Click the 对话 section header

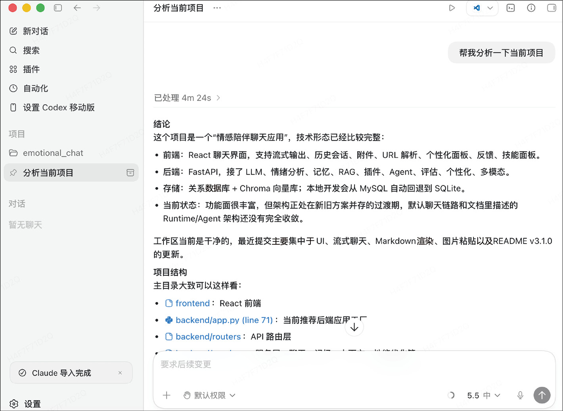17,204
